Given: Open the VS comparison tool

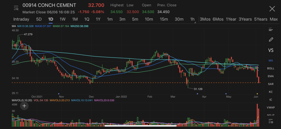Looking at the screenshot, I should 271,50.
